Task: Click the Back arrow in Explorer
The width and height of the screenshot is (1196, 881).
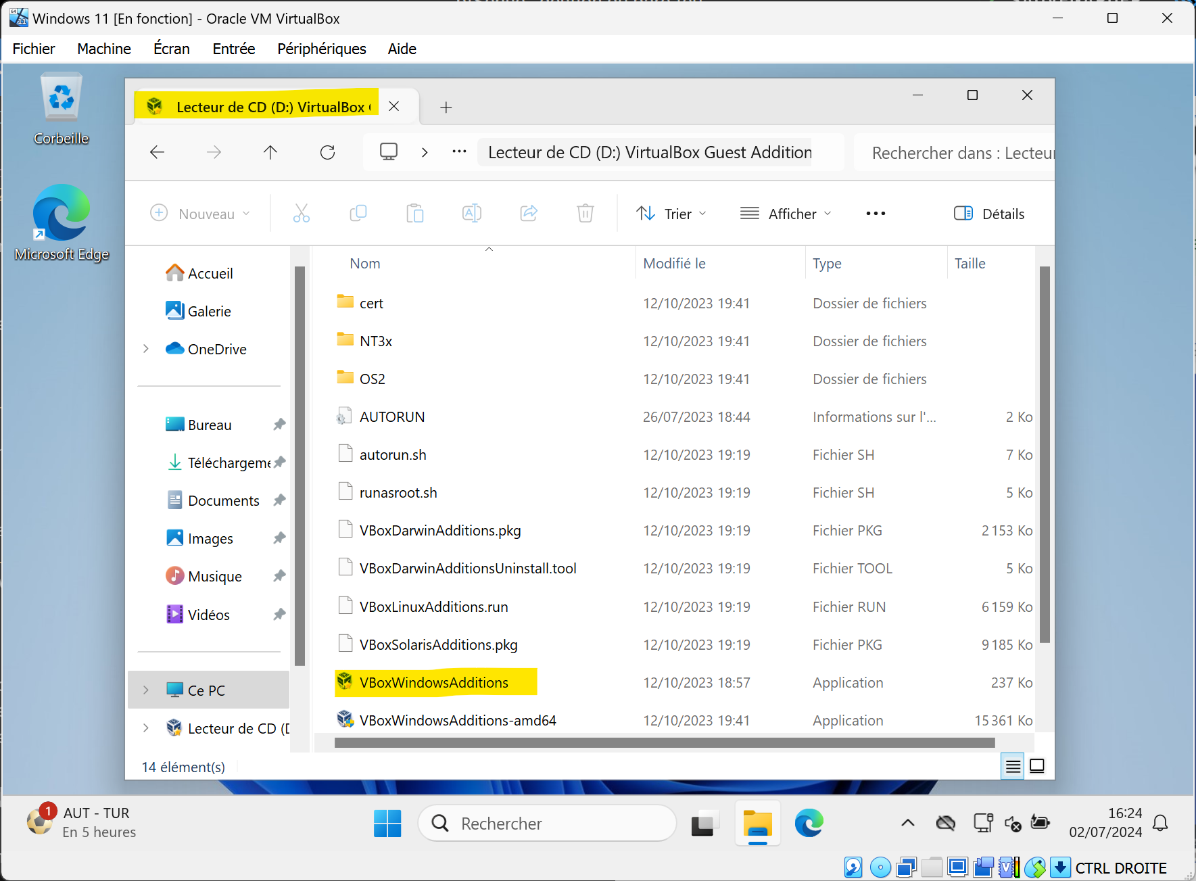Action: tap(157, 152)
